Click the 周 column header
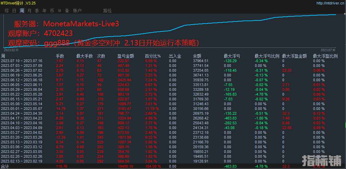The width and height of the screenshot is (346, 169). [3, 56]
